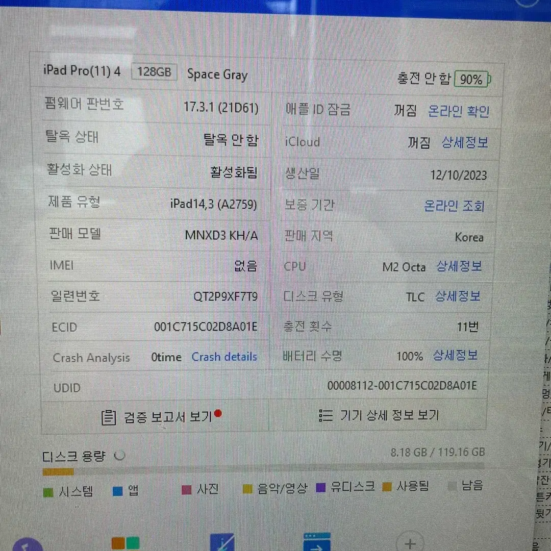Click the 충전 안 함 charging status text

pos(423,79)
